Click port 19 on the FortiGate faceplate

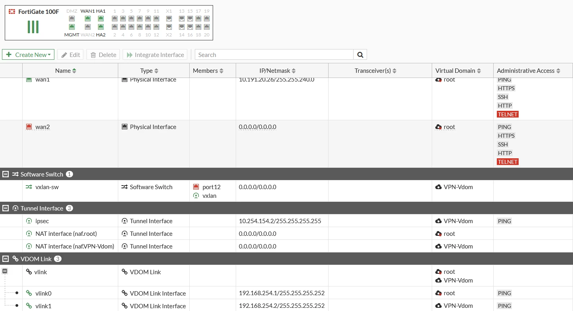[207, 19]
